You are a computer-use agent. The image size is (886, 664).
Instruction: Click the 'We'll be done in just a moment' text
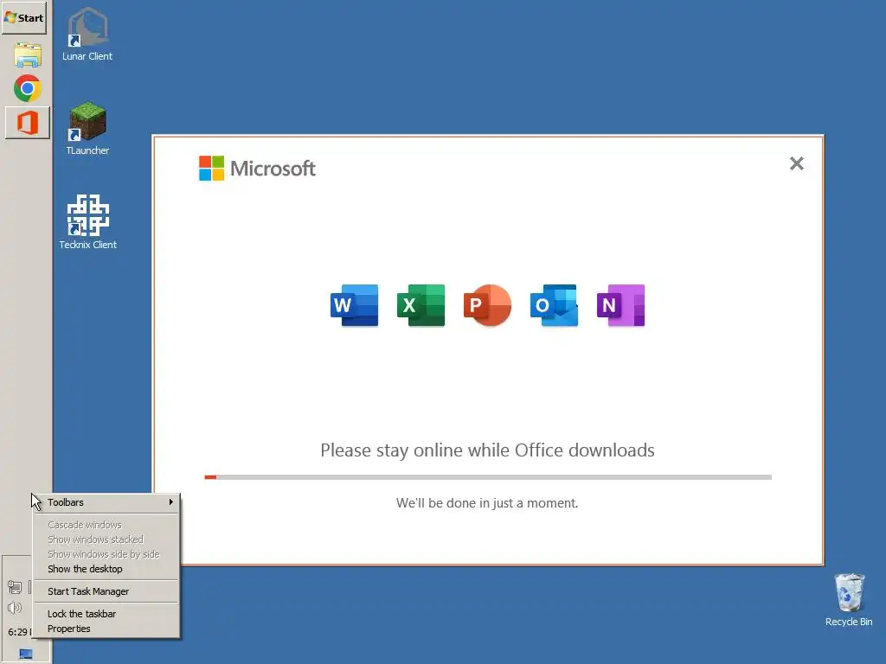[487, 503]
